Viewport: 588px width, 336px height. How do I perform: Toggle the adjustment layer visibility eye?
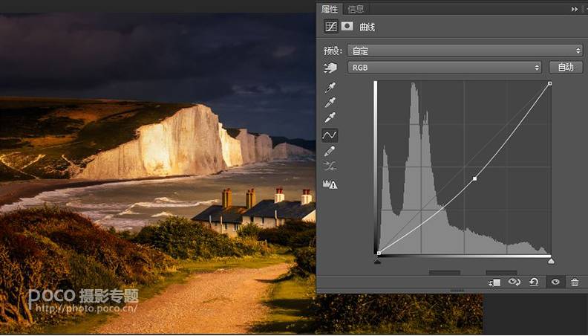coord(555,282)
